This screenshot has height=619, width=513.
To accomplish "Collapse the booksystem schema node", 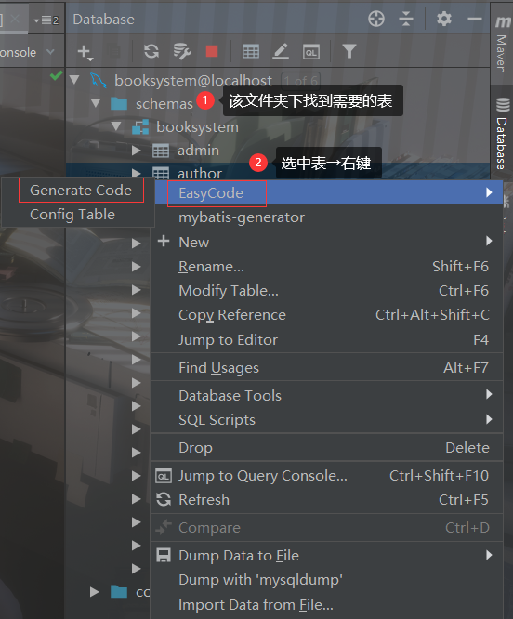I will pos(116,126).
